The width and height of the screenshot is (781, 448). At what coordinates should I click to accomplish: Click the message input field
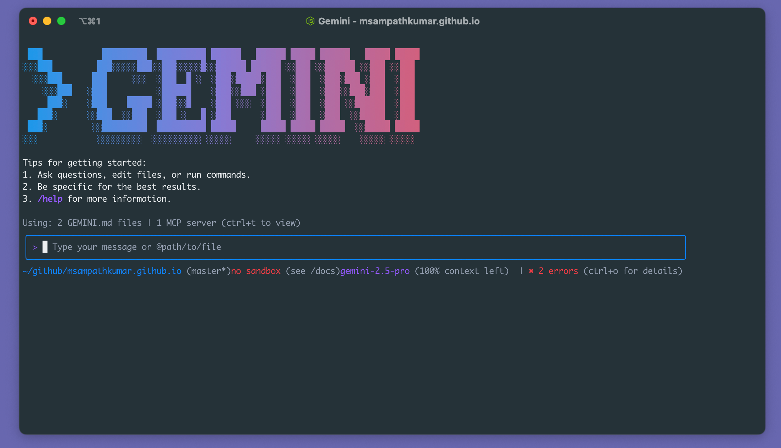tap(354, 247)
